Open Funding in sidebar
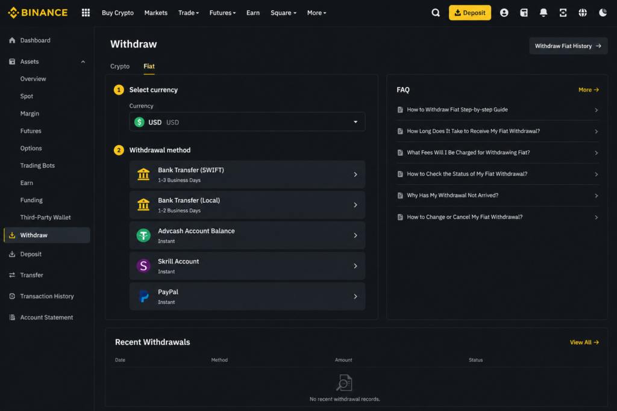The width and height of the screenshot is (617, 411). [x=31, y=200]
